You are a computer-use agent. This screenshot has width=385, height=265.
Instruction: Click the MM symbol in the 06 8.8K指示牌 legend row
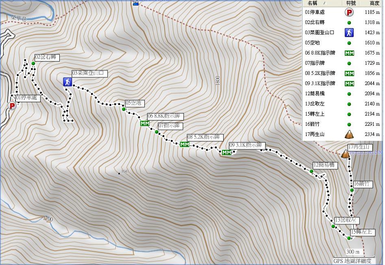click(x=349, y=53)
